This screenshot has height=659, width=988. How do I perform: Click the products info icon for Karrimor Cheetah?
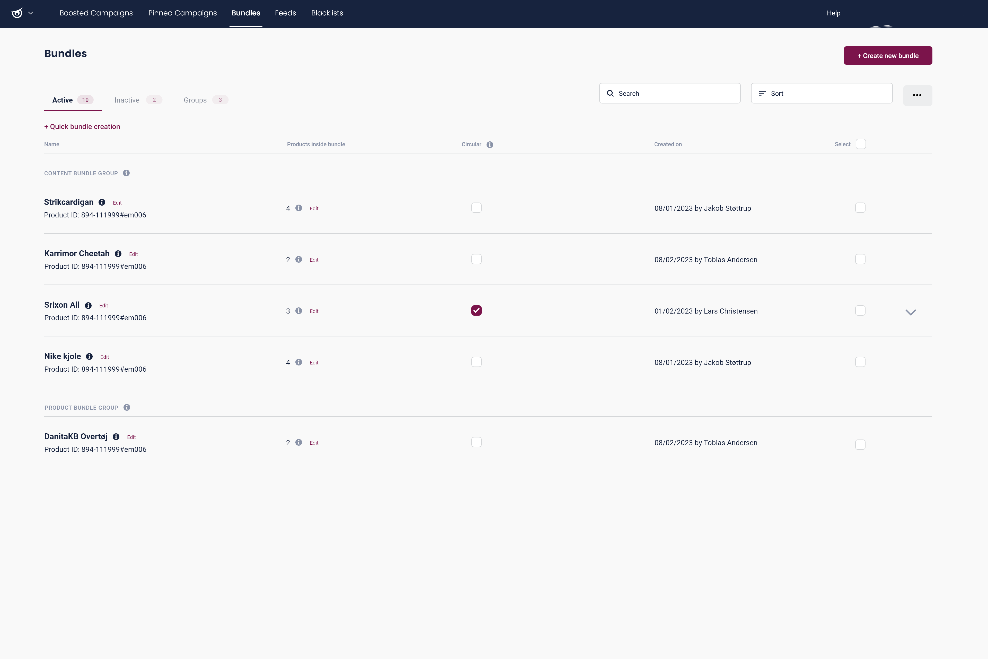pyautogui.click(x=299, y=259)
